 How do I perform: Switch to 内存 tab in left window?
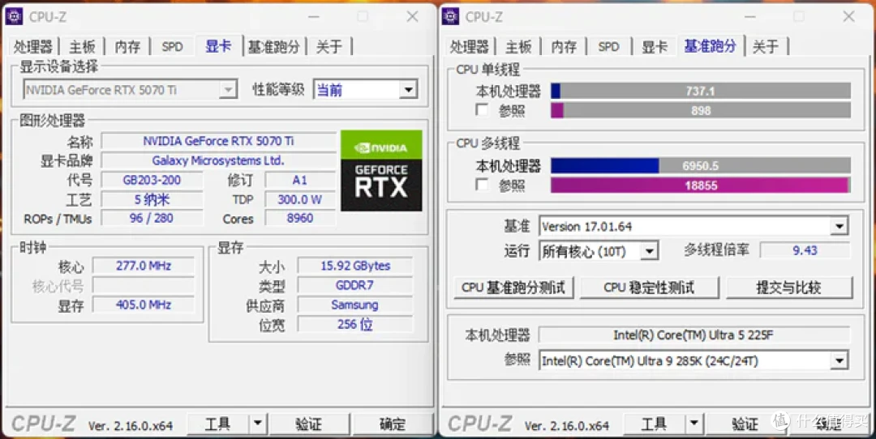(x=127, y=47)
